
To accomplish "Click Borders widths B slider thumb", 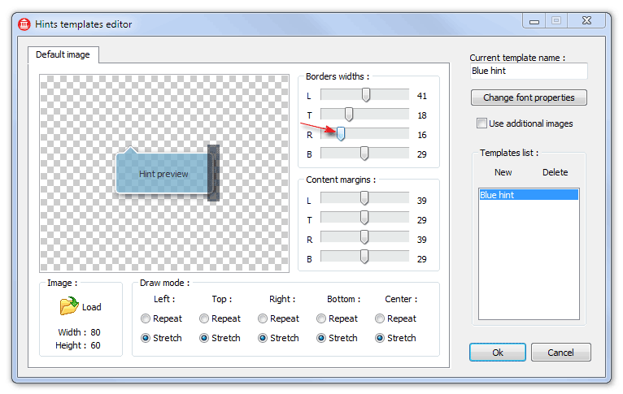I will (x=364, y=154).
